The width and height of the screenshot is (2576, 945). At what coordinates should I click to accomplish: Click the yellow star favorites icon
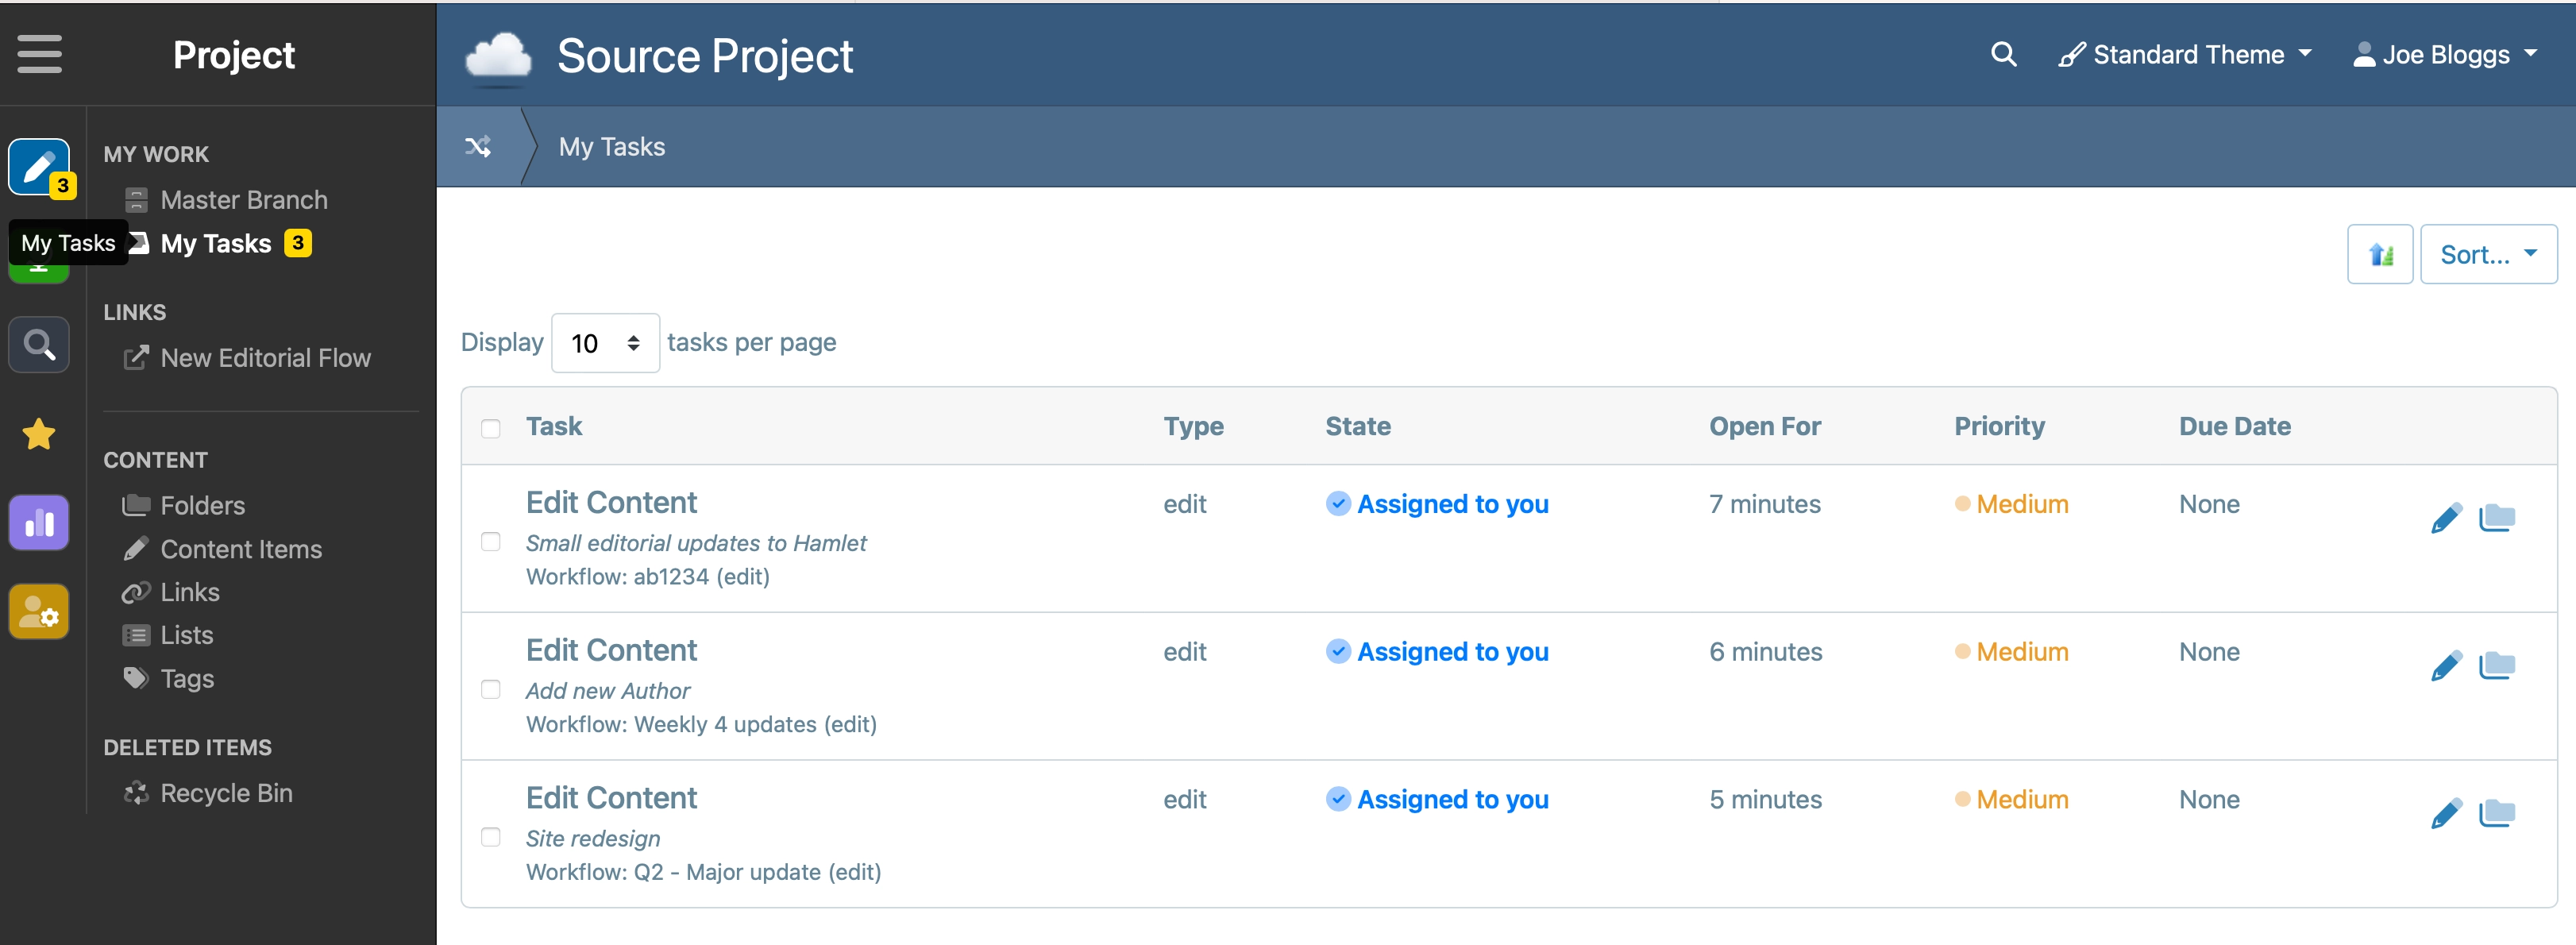coord(39,434)
